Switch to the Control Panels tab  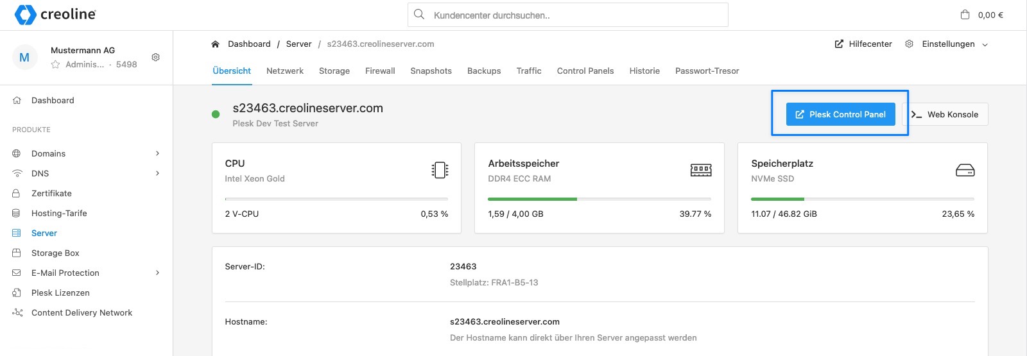(x=585, y=71)
